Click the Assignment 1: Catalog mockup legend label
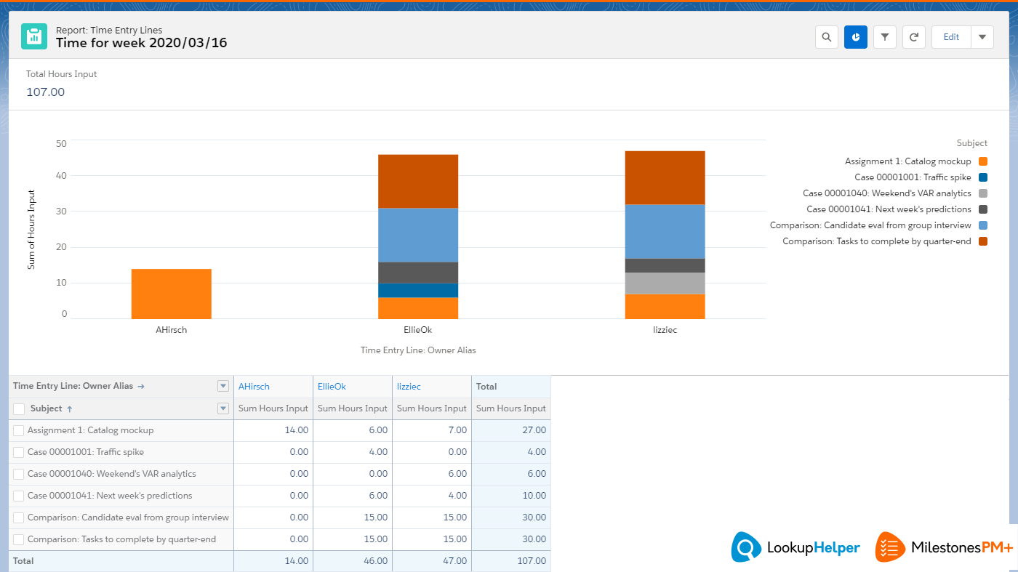The width and height of the screenshot is (1018, 572). click(x=907, y=161)
